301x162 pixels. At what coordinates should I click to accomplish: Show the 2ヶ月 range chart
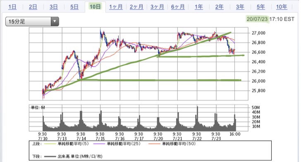[x=136, y=7]
